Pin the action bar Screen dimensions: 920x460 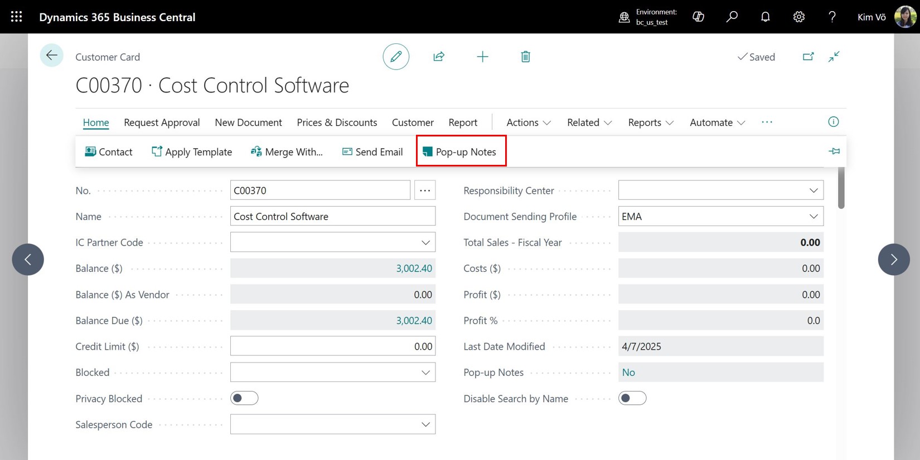click(x=834, y=151)
